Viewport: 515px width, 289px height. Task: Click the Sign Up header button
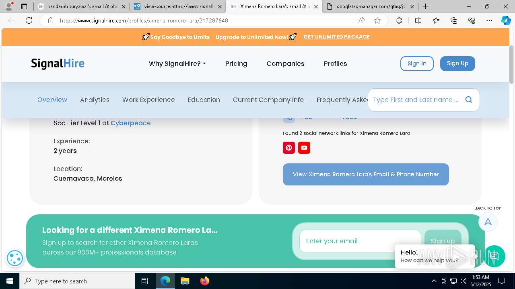click(457, 63)
